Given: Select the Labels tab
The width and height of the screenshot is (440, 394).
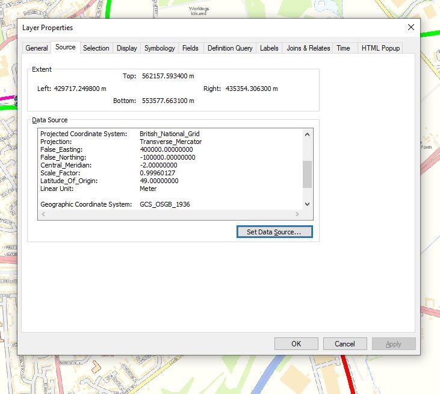Looking at the screenshot, I should (269, 48).
